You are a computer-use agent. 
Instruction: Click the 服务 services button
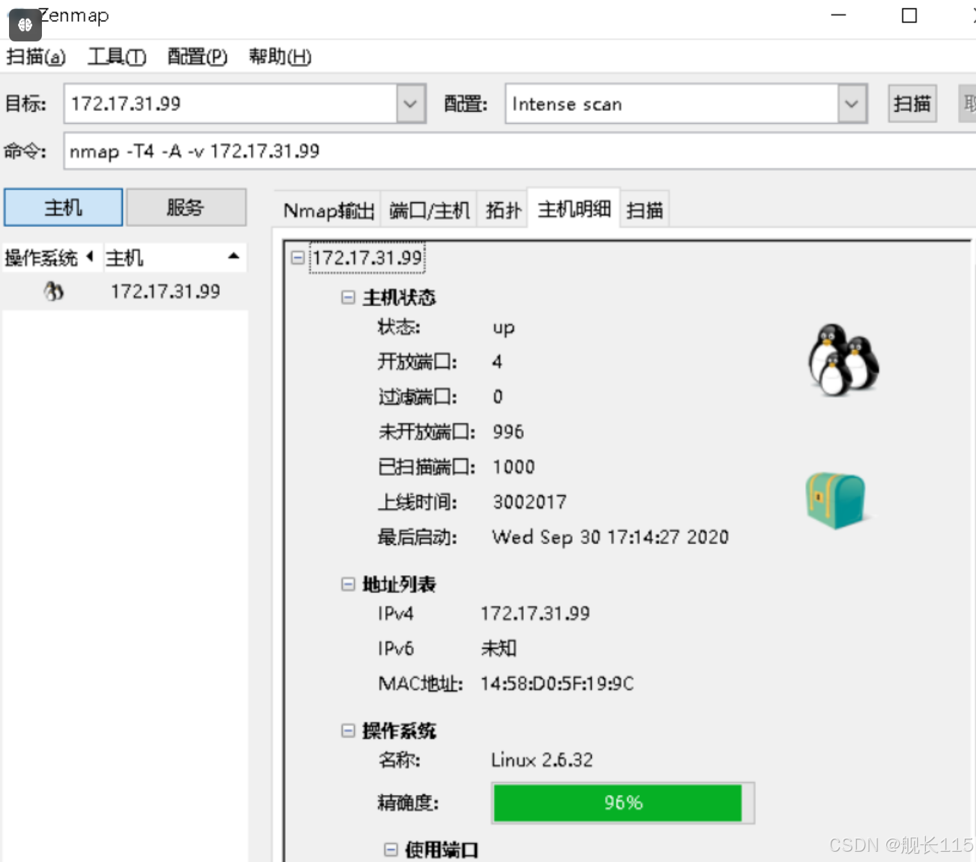click(x=186, y=207)
